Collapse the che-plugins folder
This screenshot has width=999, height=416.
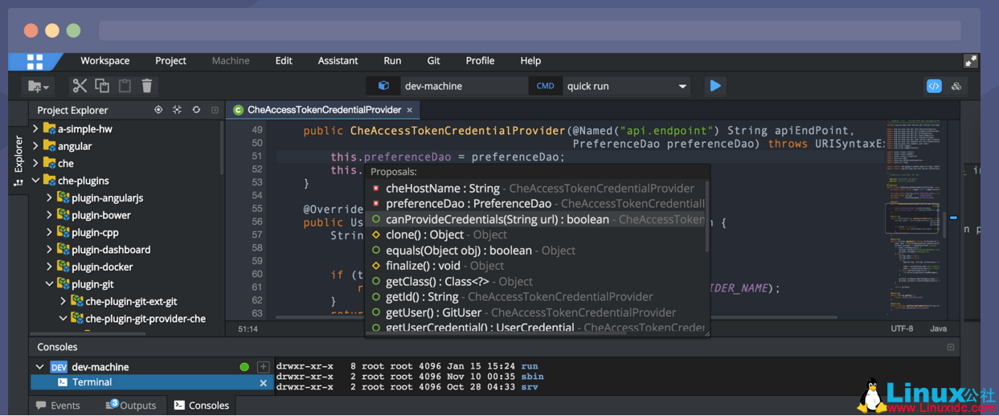pos(35,181)
